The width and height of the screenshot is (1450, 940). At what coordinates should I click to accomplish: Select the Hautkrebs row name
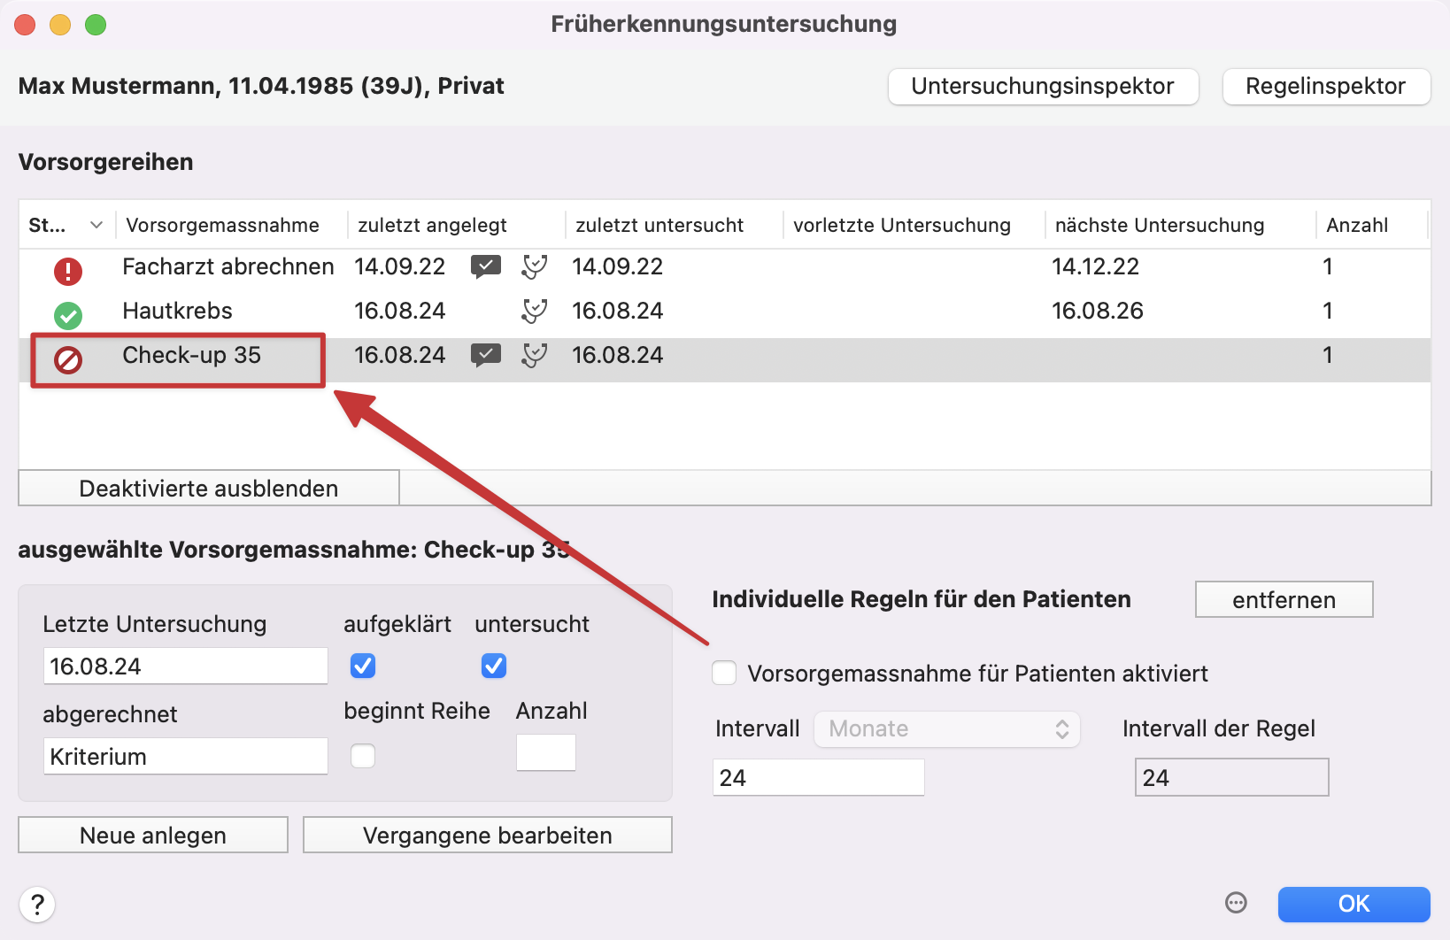click(x=177, y=311)
